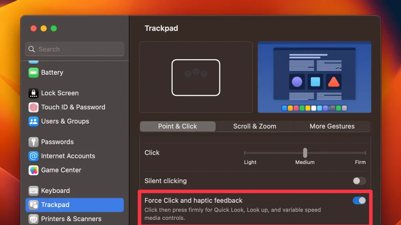Image resolution: width=401 pixels, height=225 pixels.
Task: Click the magnifying glass search icon
Action: click(32, 49)
